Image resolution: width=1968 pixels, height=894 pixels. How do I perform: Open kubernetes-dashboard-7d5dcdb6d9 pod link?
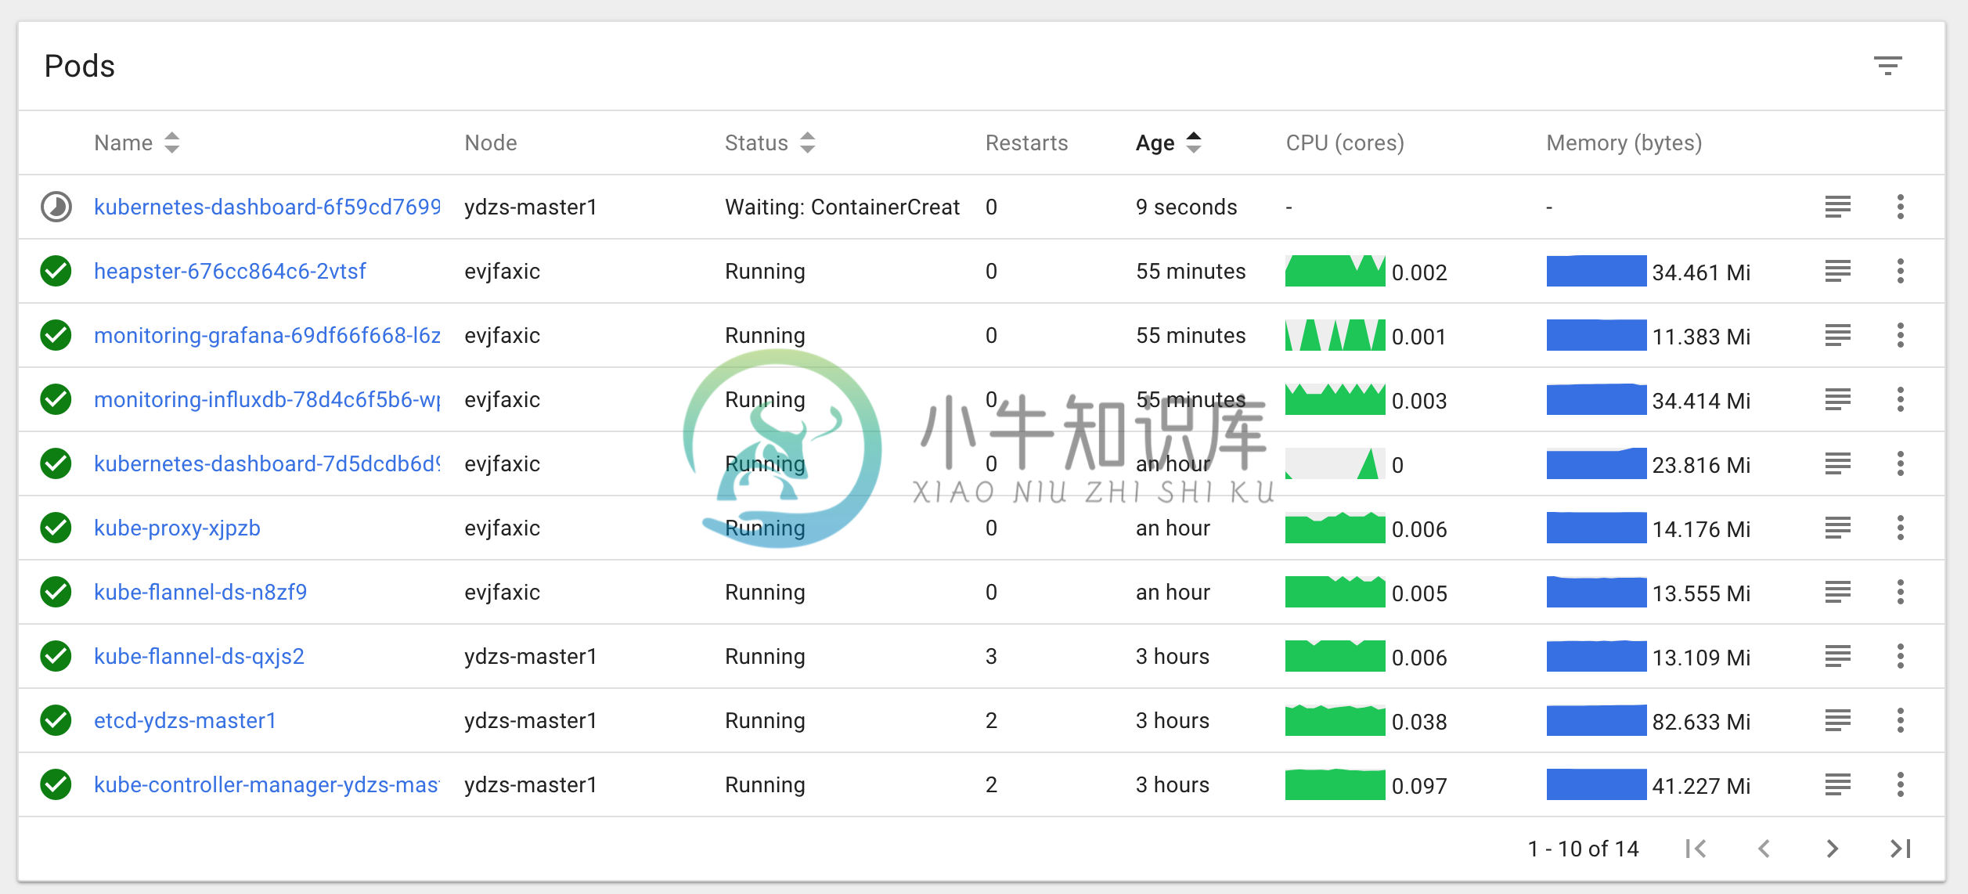click(267, 463)
